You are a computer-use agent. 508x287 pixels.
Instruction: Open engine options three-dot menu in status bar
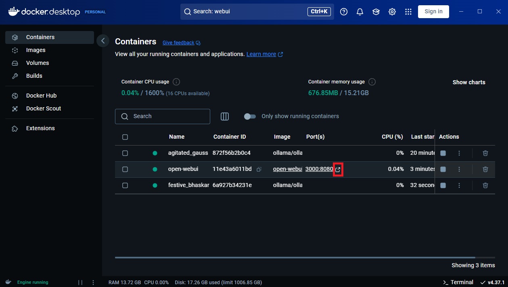(x=93, y=283)
